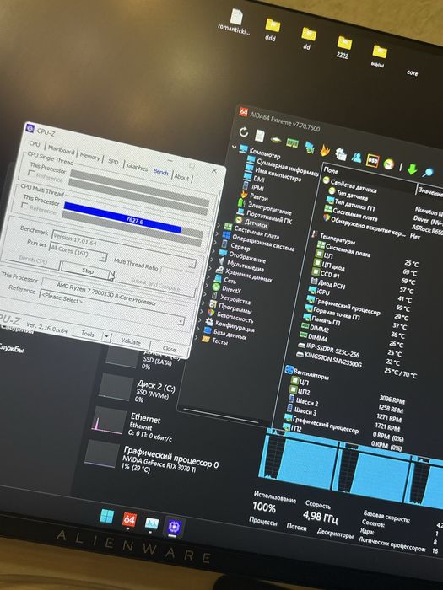This screenshot has height=590, width=443.
Task: Click the Поле column header in AIDA64
Action: [332, 170]
